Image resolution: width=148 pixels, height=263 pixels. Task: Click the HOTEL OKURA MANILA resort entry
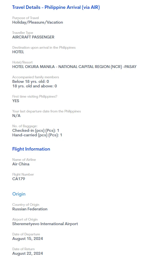point(74,67)
